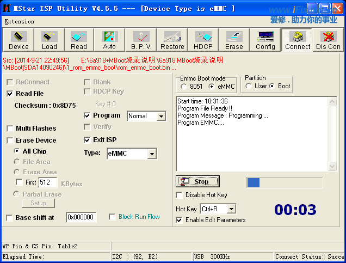This screenshot has width=346, height=263.
Task: Open the Restore tool
Action: pyautogui.click(x=172, y=40)
